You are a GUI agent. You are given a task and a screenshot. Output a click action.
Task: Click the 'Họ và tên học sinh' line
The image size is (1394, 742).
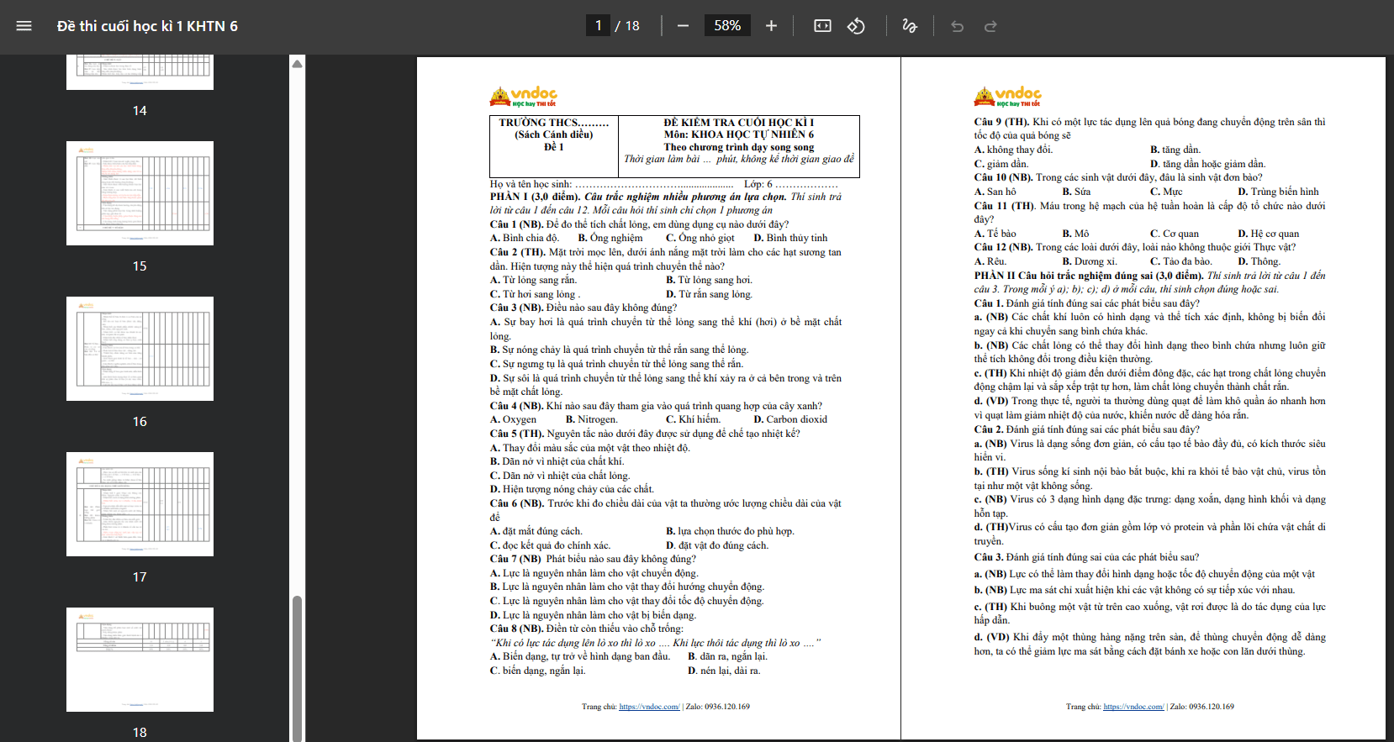coord(664,184)
